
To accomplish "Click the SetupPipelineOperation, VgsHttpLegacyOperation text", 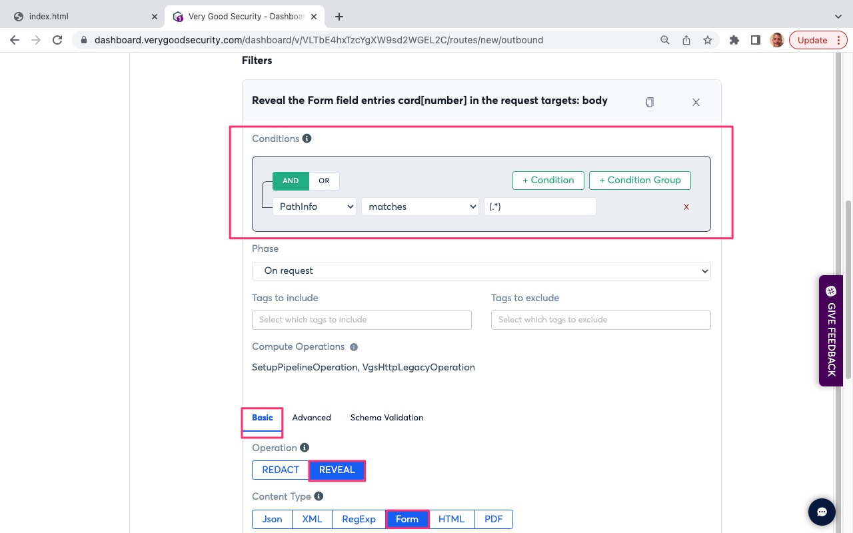I will click(x=363, y=367).
